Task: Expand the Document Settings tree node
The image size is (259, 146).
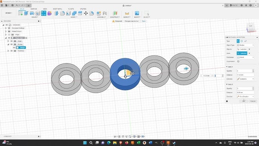Action: coord(6,28)
